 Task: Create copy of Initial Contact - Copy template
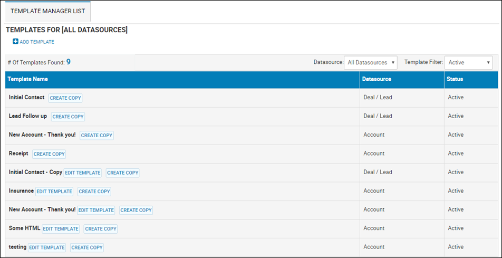point(123,173)
